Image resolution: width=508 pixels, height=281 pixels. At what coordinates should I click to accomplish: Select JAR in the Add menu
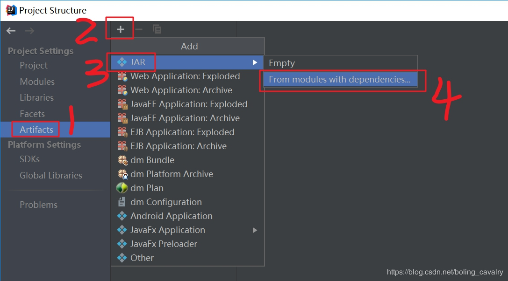point(187,62)
